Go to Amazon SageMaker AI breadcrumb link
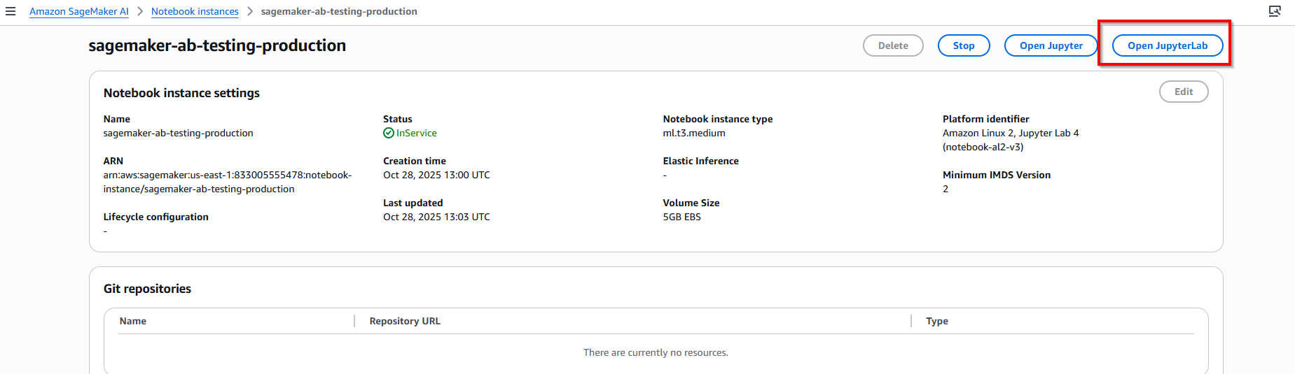The width and height of the screenshot is (1295, 374). (x=79, y=11)
